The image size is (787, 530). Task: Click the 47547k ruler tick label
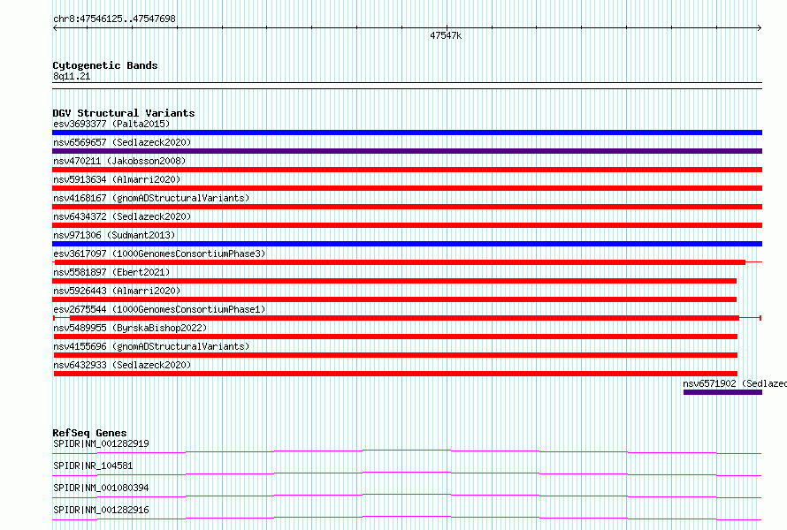pos(446,35)
